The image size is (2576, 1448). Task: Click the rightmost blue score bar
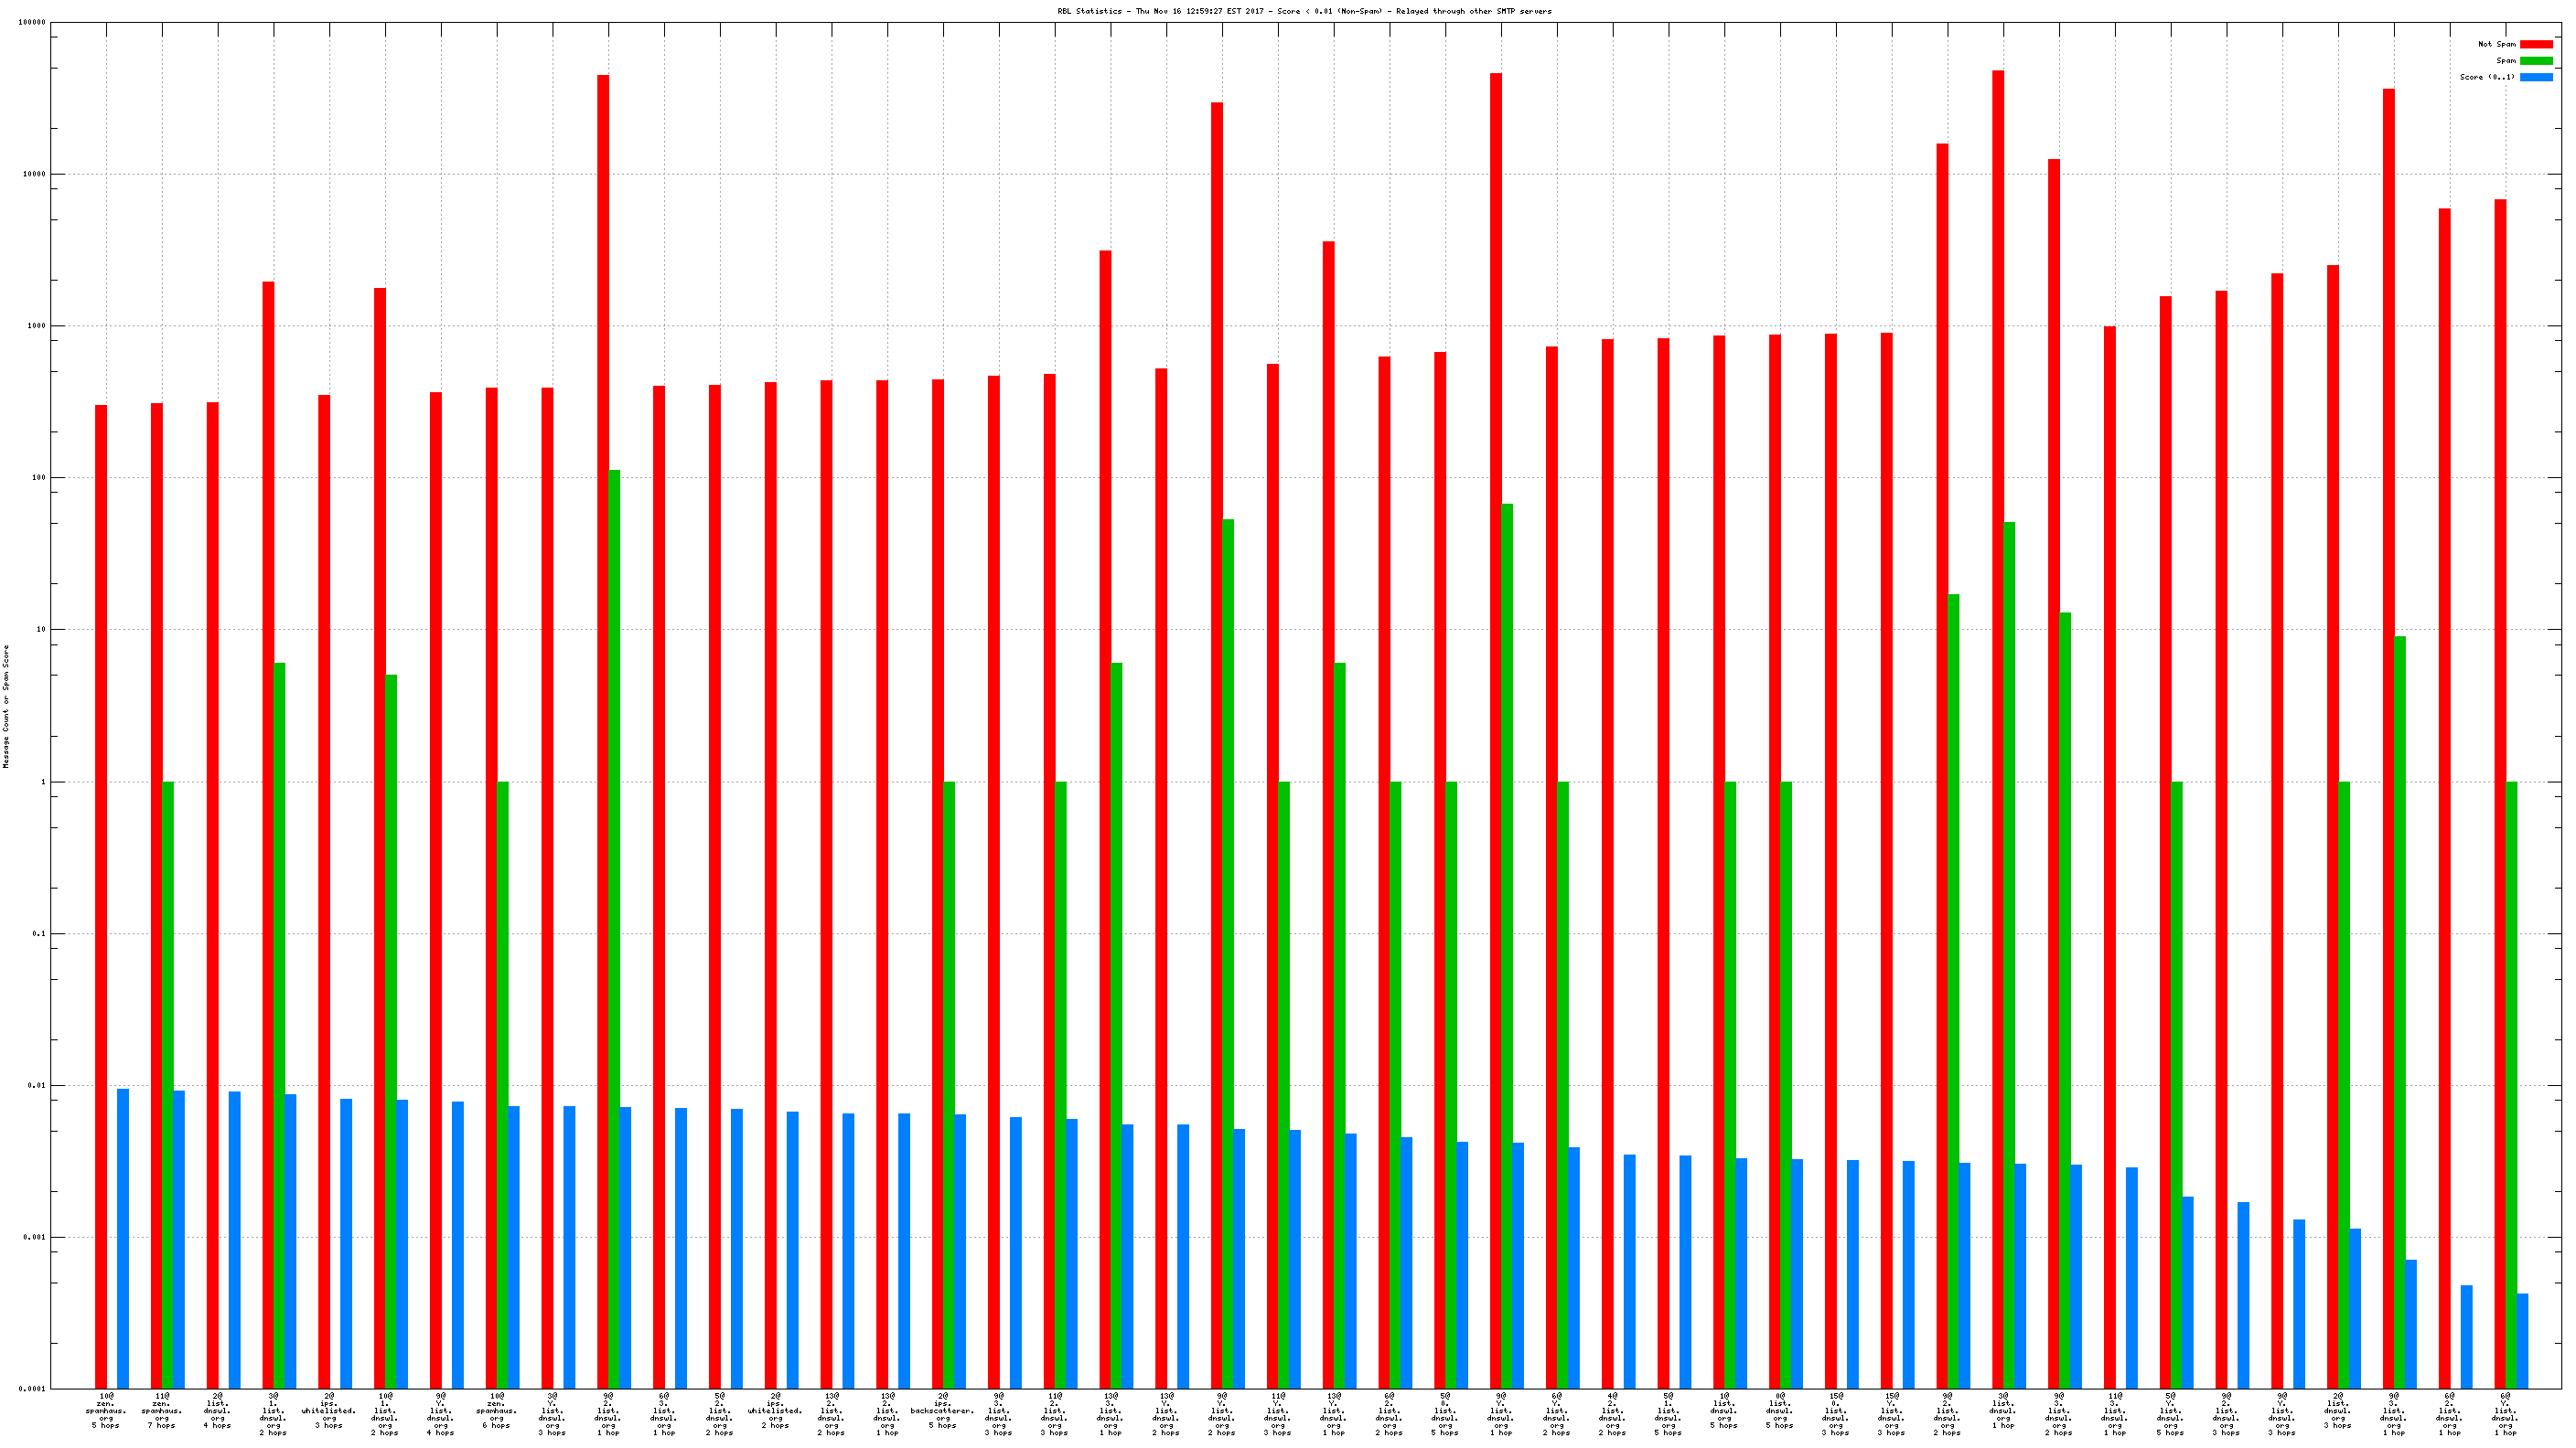pyautogui.click(x=2522, y=1340)
